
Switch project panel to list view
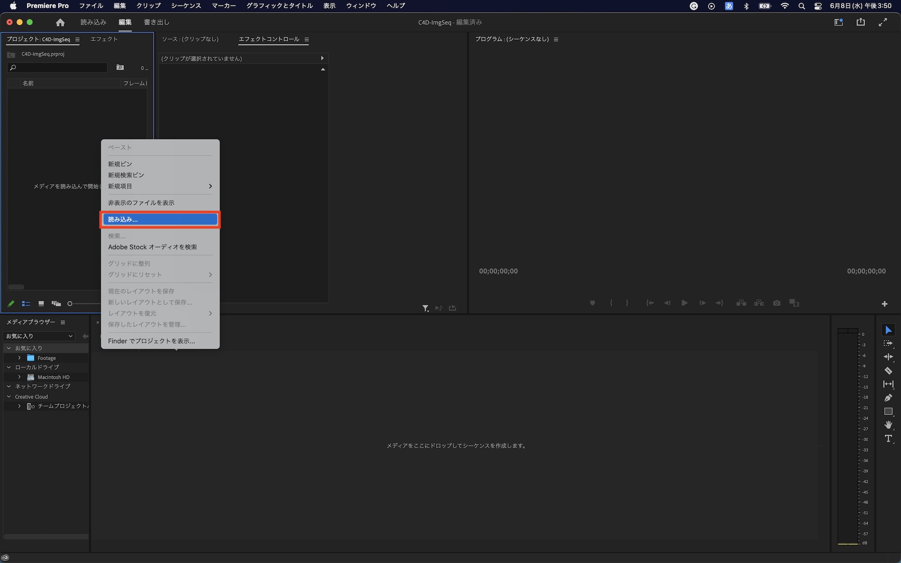pos(26,304)
